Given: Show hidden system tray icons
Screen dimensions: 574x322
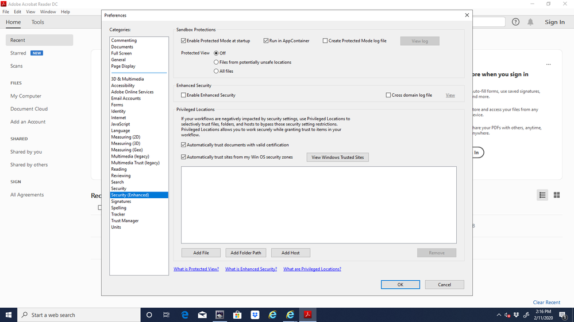Looking at the screenshot, I should tap(499, 315).
